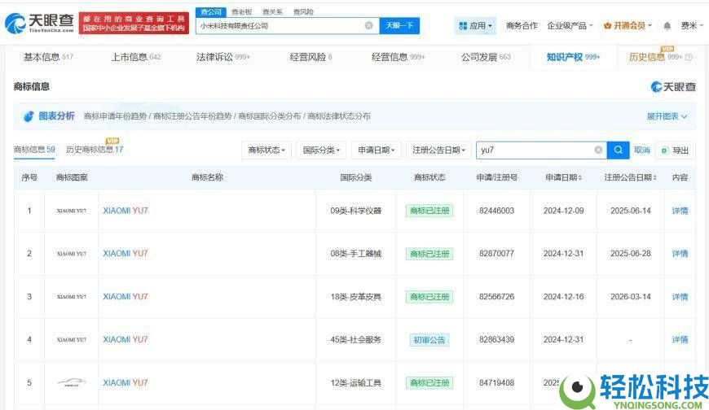Screen dimensions: 709x410
Task: Switch to 商标信息 59 sub-tab
Action: [34, 150]
